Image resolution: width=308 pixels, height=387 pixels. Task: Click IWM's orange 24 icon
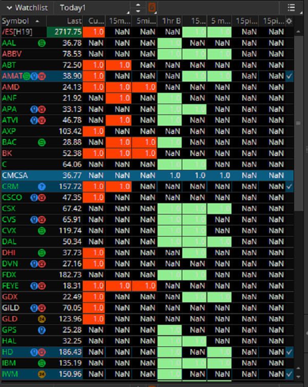[x=42, y=374]
